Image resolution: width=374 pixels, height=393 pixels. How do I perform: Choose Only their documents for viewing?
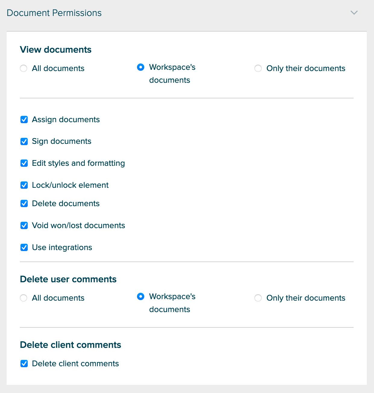click(x=258, y=68)
